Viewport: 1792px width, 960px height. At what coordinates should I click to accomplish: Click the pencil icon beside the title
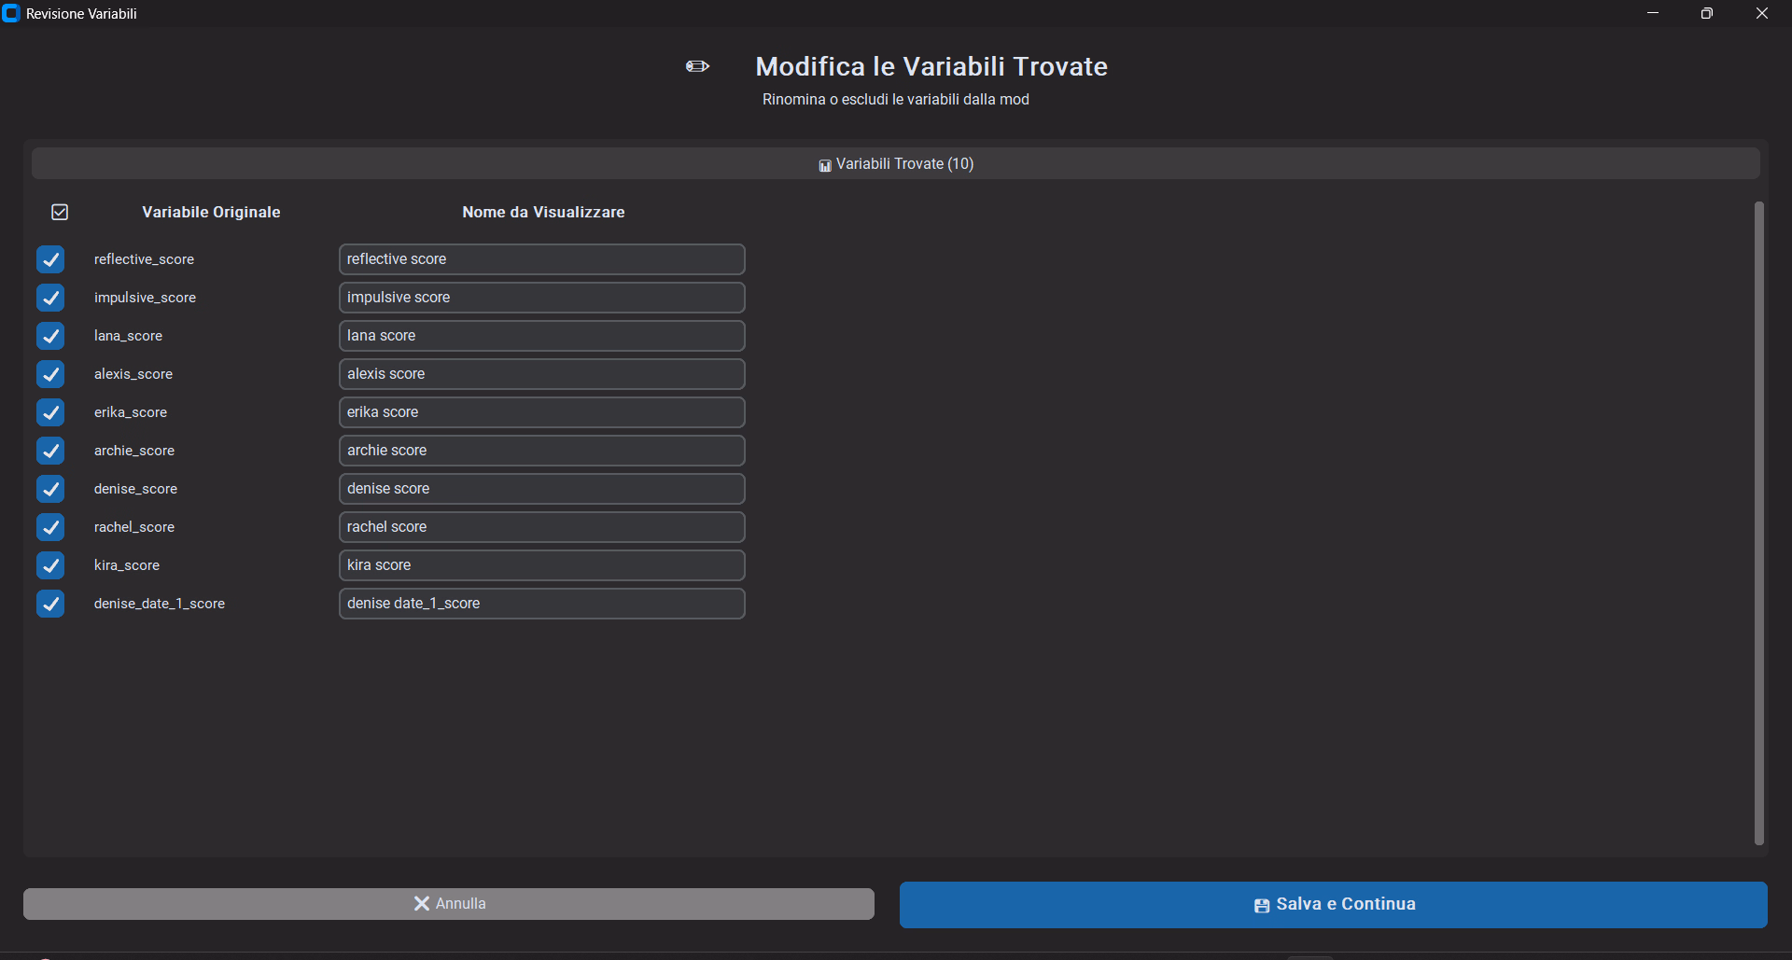point(697,66)
